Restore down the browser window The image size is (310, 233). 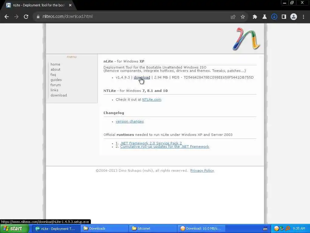pyautogui.click(x=292, y=3)
